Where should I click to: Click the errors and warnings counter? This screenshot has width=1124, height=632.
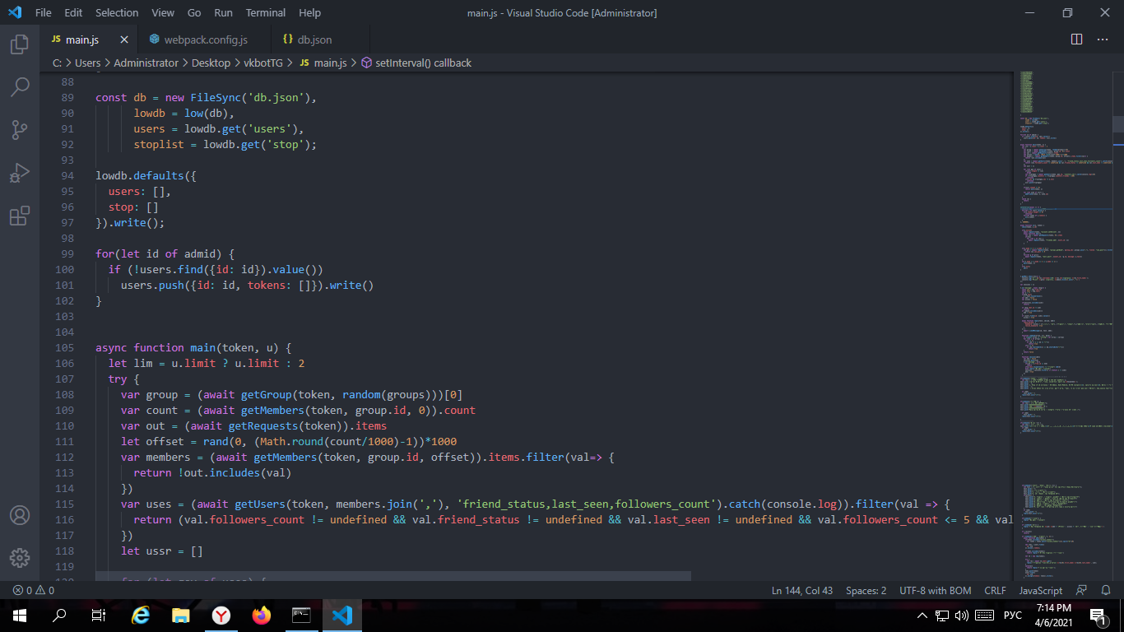coord(34,590)
